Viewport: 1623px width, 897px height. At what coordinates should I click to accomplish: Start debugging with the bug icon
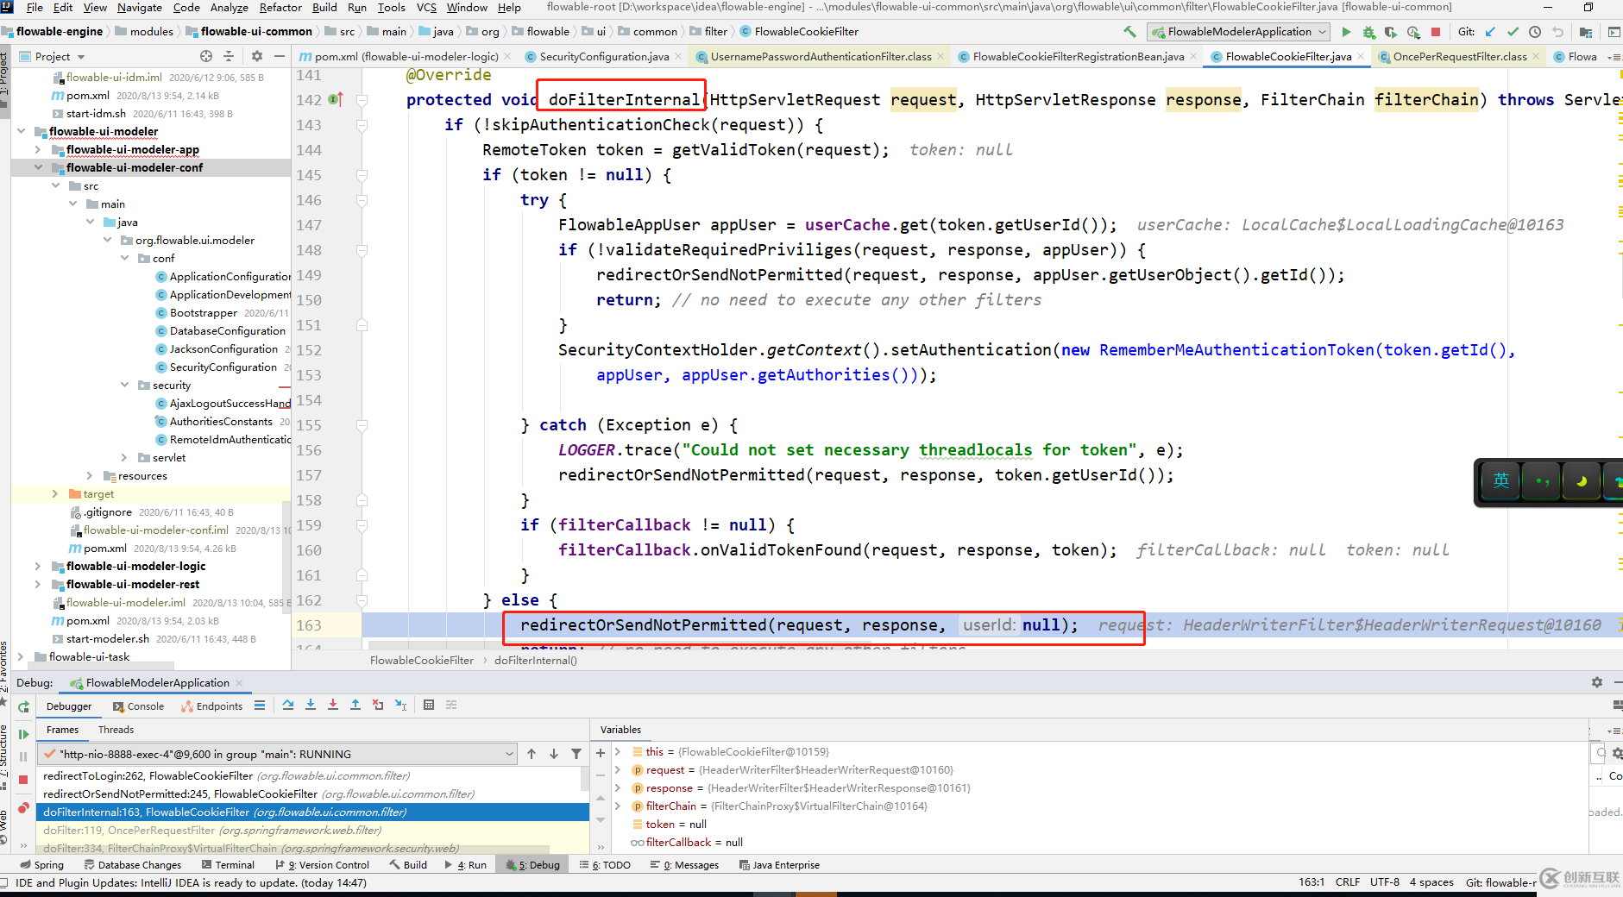tap(1368, 32)
